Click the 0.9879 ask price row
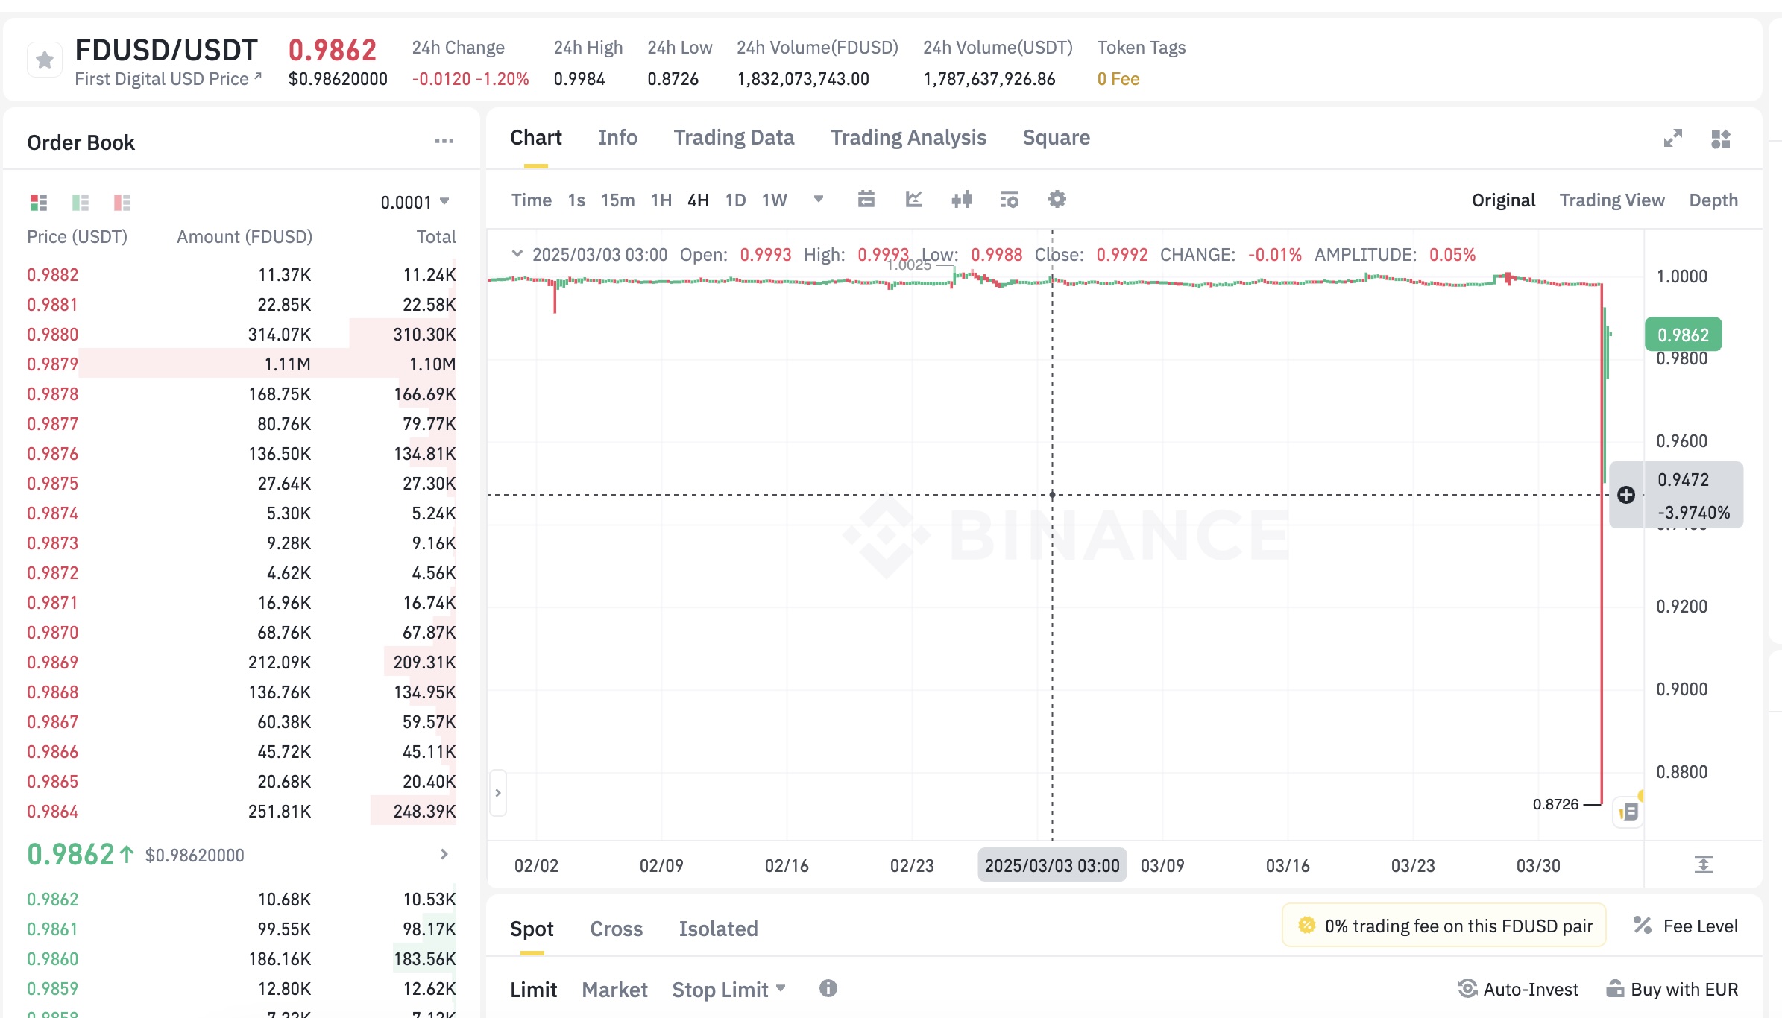Screen dimensions: 1782x1018 (242, 364)
